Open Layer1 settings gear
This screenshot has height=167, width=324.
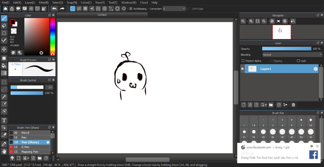[315, 69]
